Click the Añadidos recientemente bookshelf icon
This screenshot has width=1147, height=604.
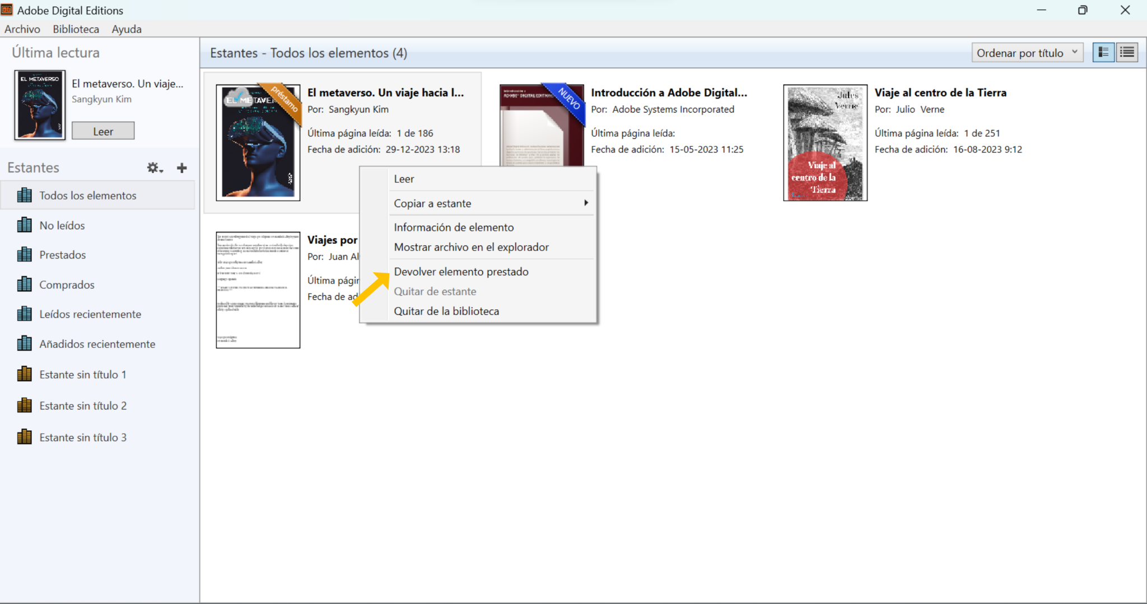click(25, 343)
